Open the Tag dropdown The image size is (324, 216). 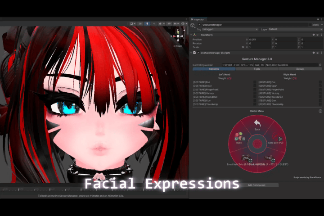click(x=230, y=29)
